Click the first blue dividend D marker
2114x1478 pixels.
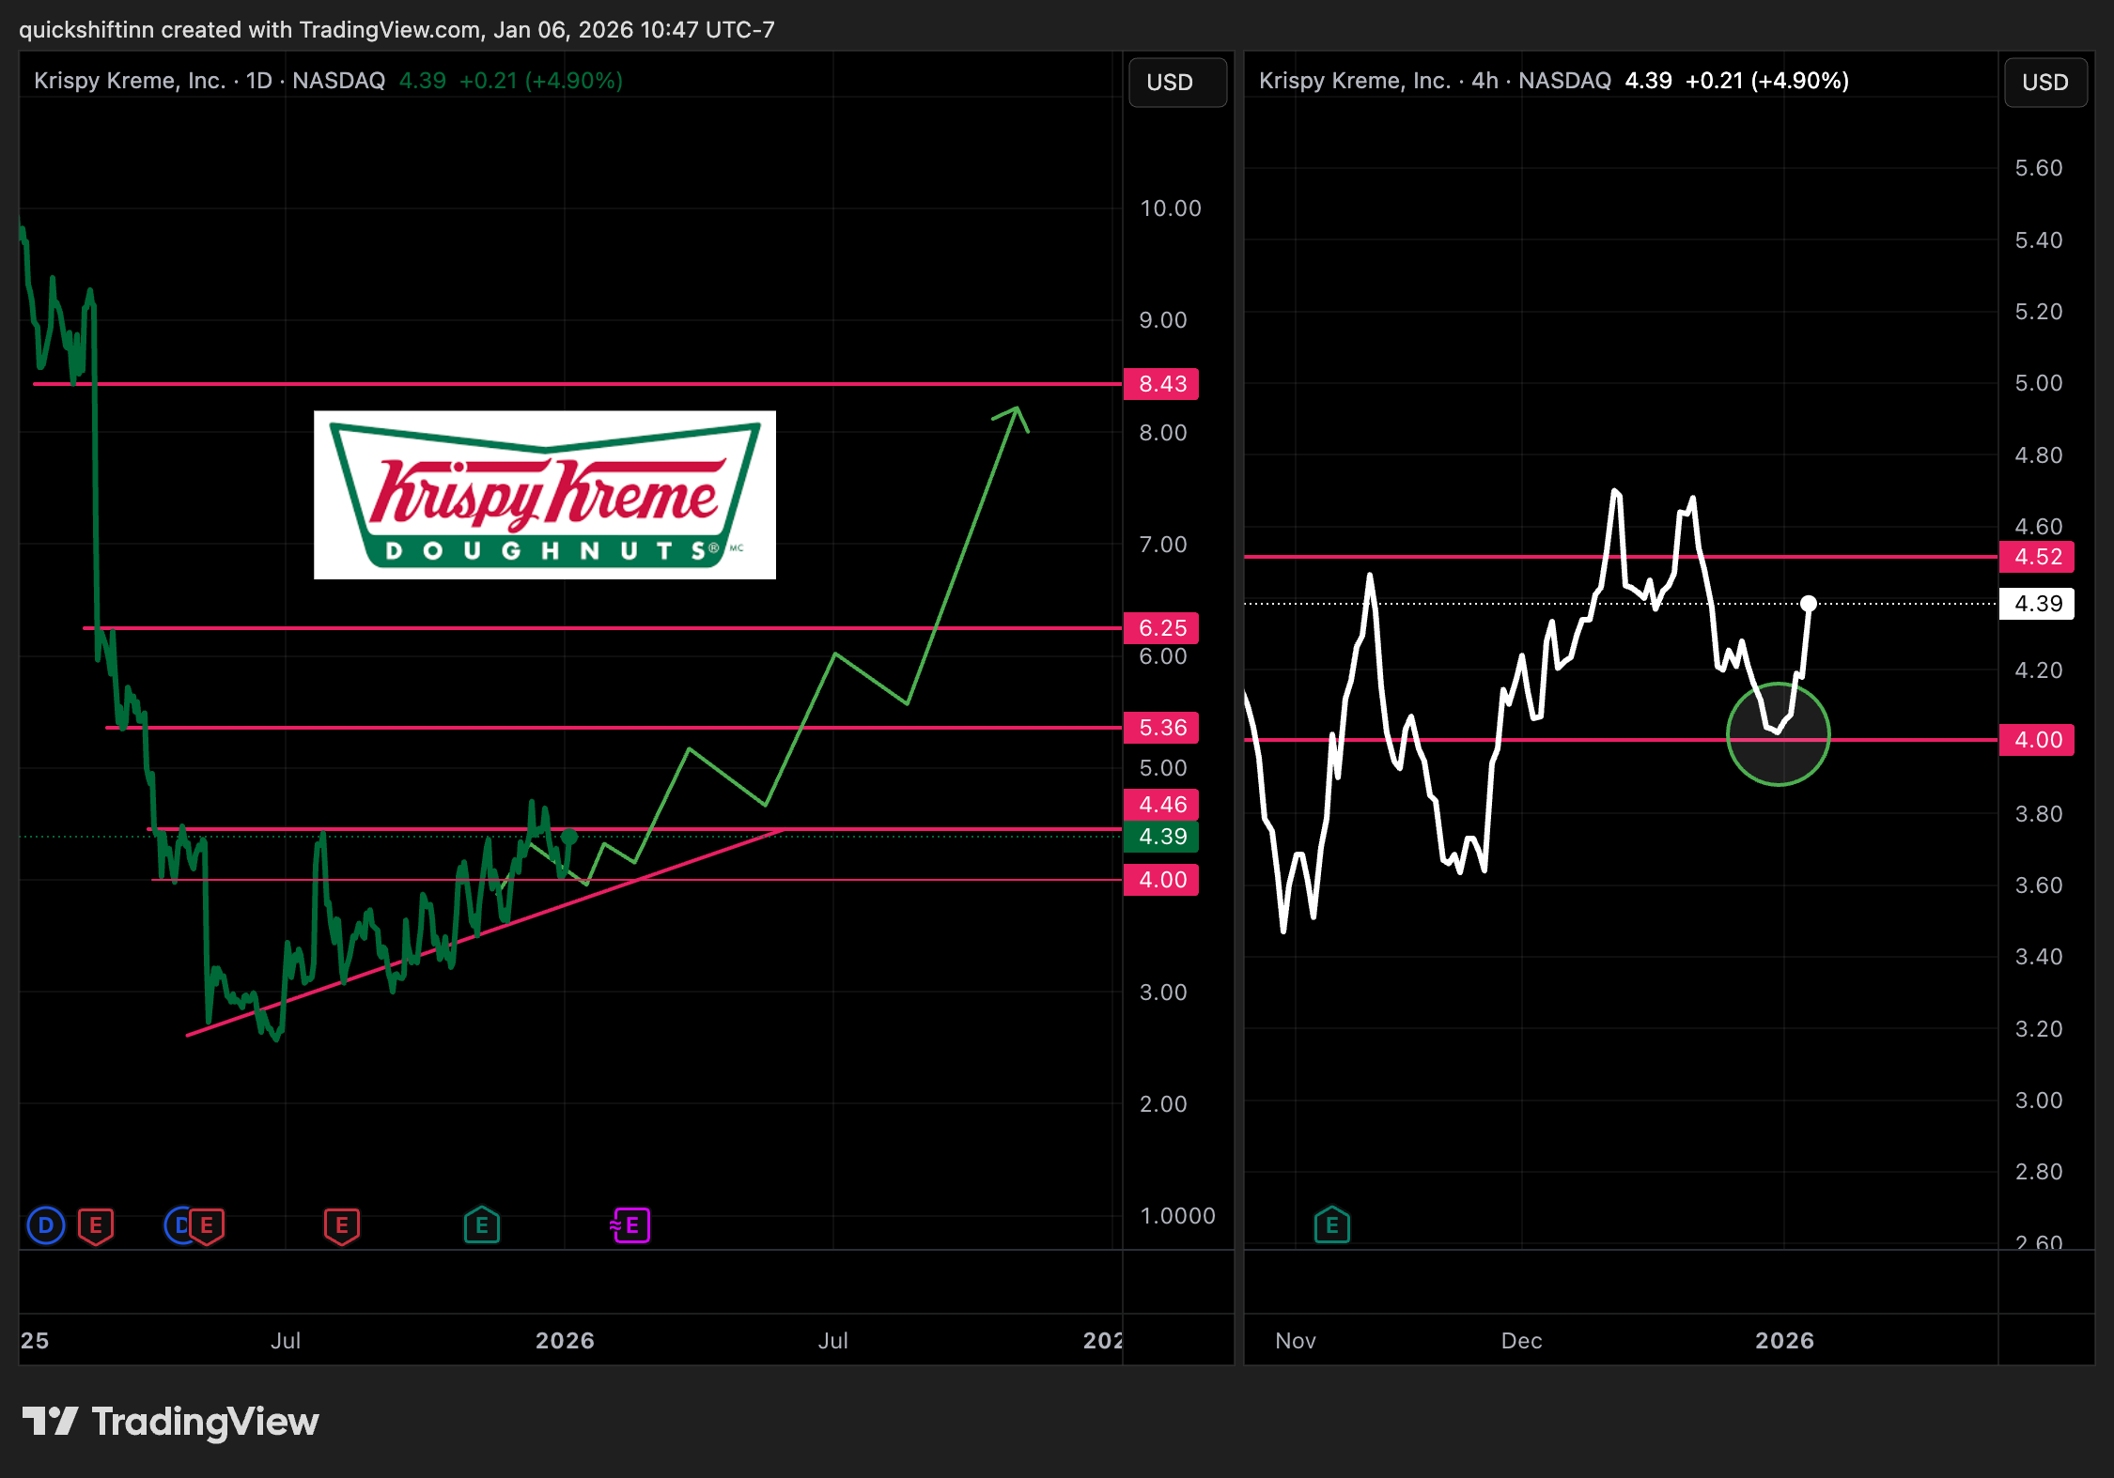(x=45, y=1225)
